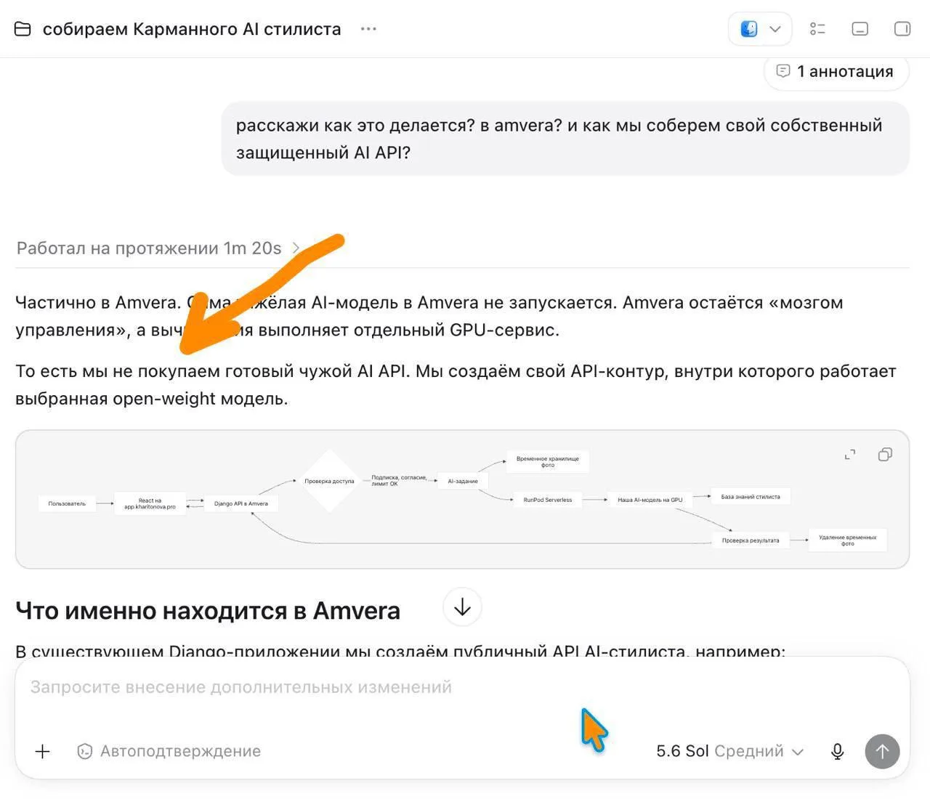Viewport: 930px width, 799px height.
Task: Expand 'Работал на протяжении 1m 20s' details
Action: (x=158, y=248)
